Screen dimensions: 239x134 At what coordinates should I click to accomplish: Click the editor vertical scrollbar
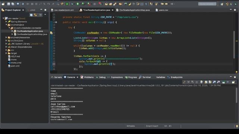[234, 44]
